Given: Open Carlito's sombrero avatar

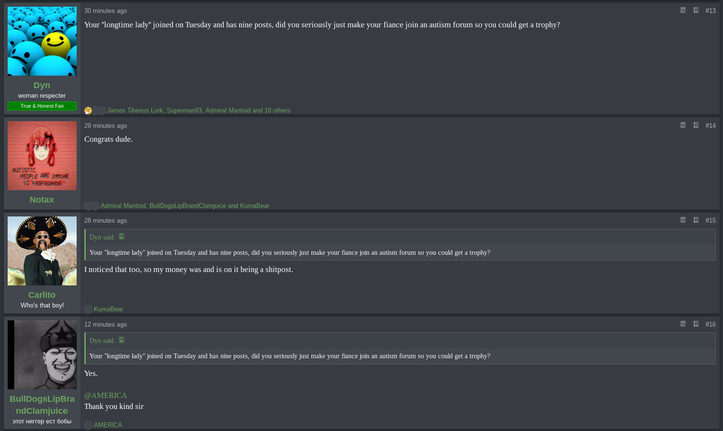Looking at the screenshot, I should pyautogui.click(x=42, y=251).
